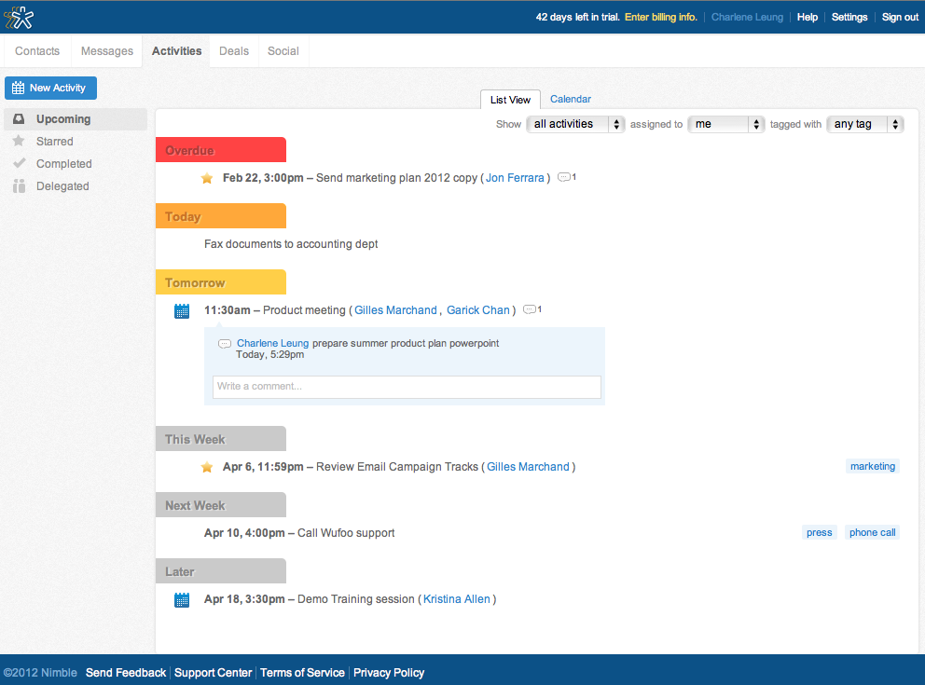Sign out of the account

pos(900,17)
